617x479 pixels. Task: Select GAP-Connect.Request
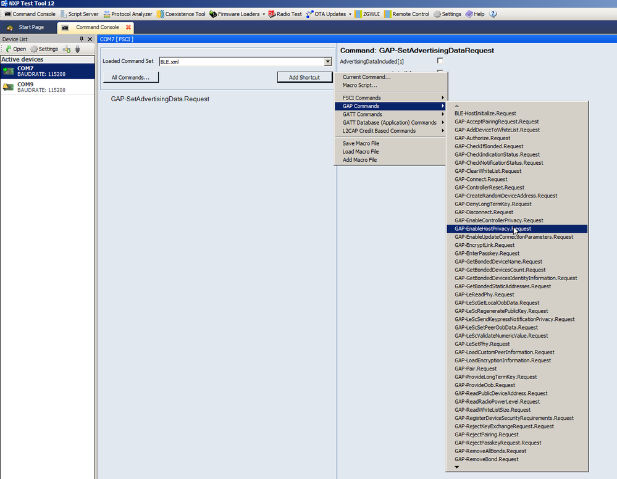tap(517, 180)
